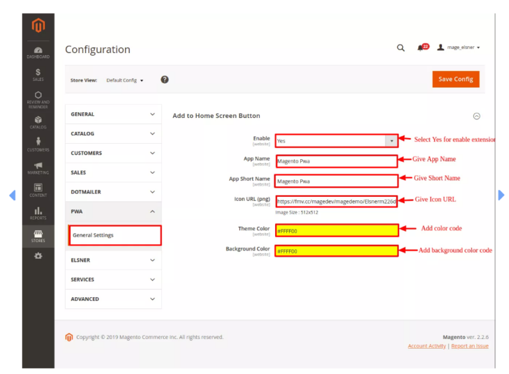Open the Content sidebar menu
The image size is (509, 374).
click(38, 190)
